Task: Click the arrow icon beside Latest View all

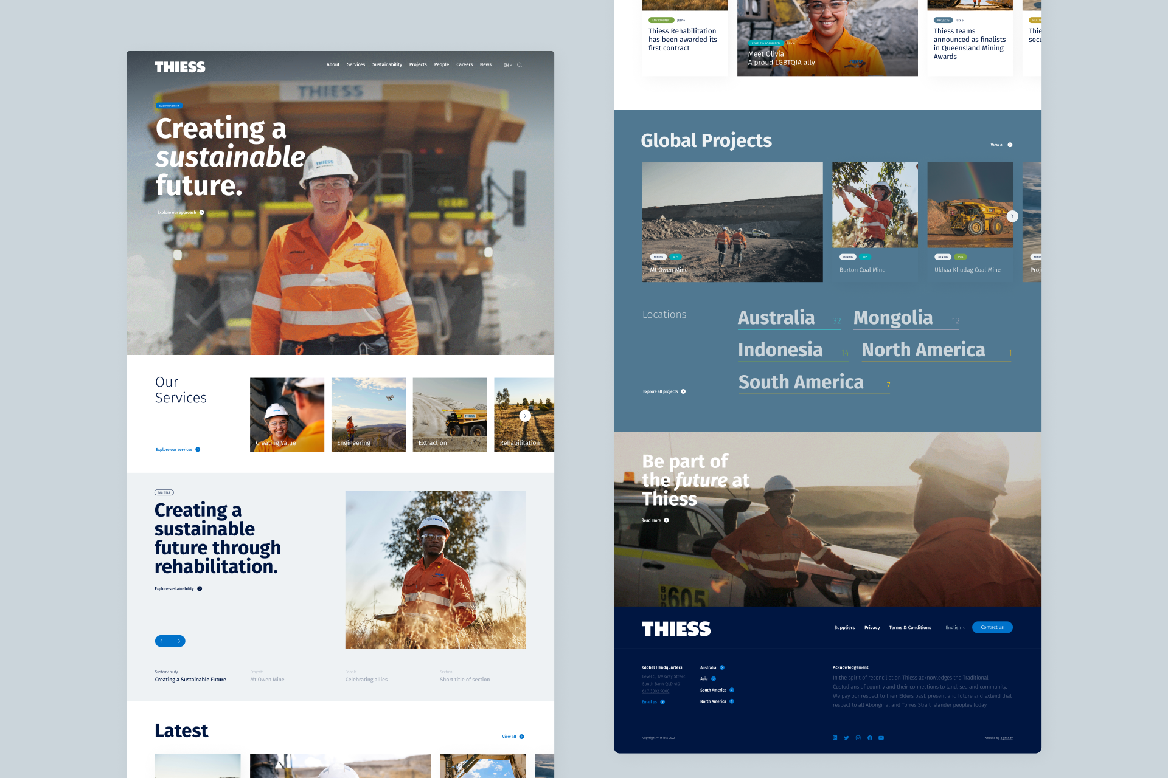Action: 521,737
